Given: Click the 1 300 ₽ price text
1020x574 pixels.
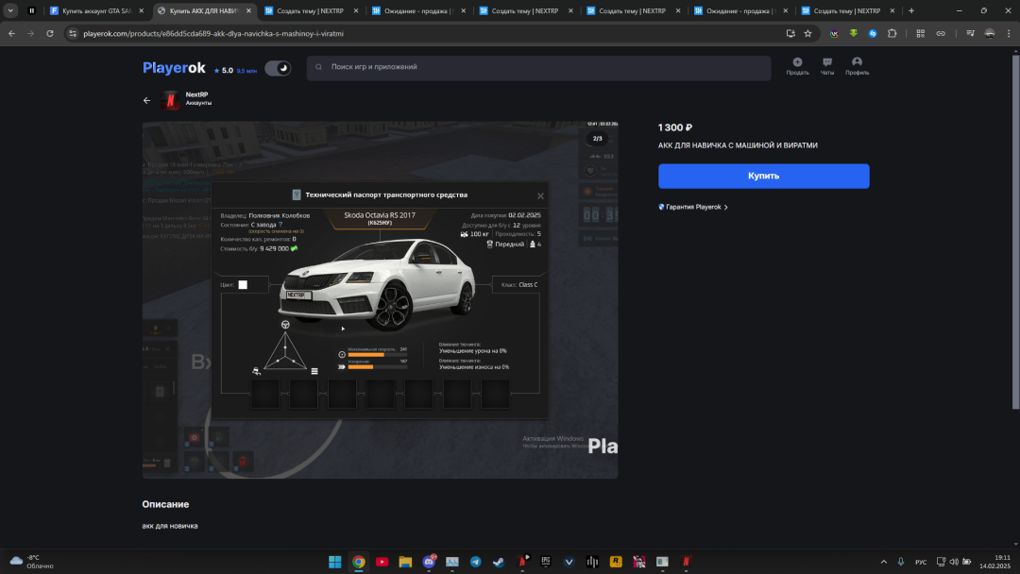Looking at the screenshot, I should 674,127.
